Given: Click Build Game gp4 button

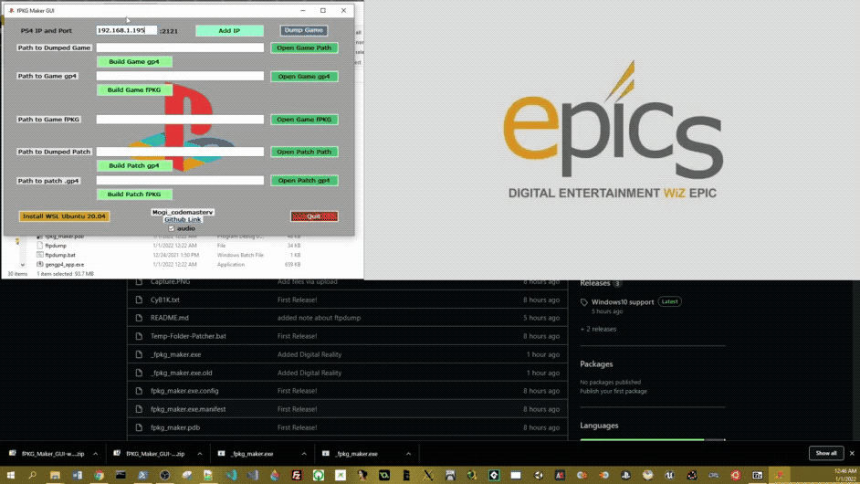Looking at the screenshot, I should (x=134, y=61).
